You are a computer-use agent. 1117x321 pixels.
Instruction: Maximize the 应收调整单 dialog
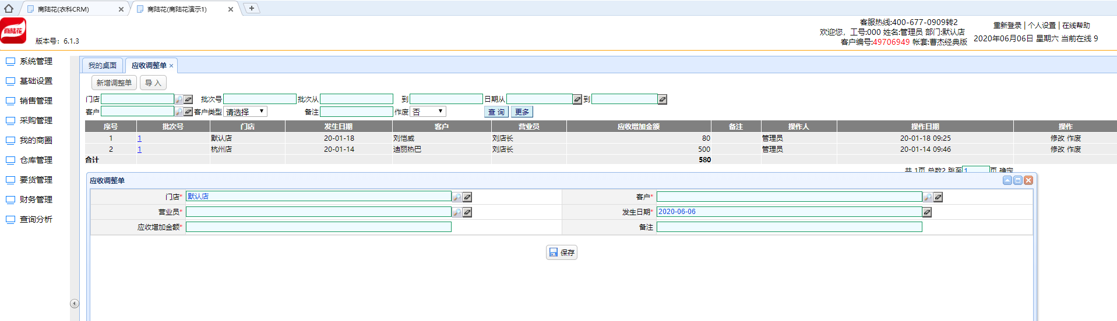pyautogui.click(x=1018, y=180)
